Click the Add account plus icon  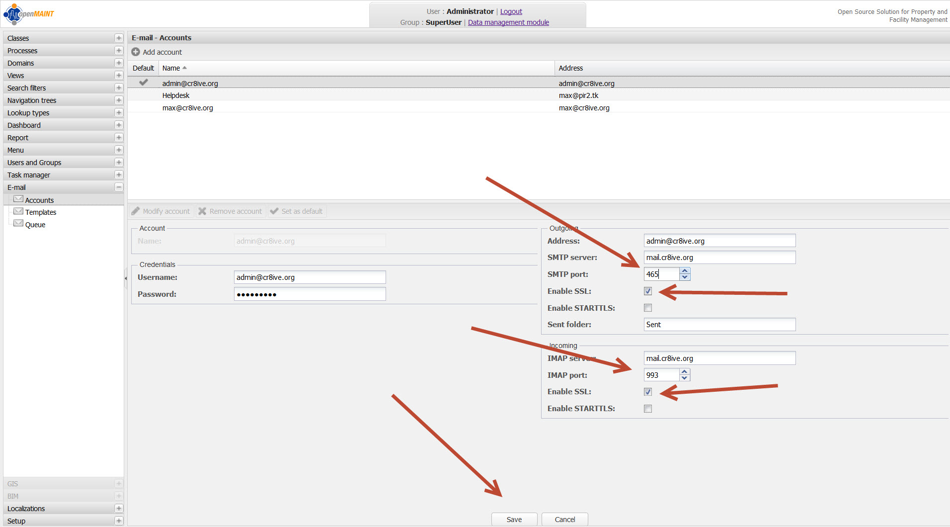[x=136, y=52]
